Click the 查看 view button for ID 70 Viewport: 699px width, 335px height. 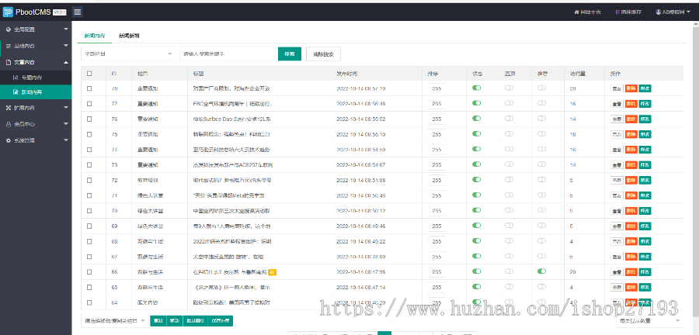click(617, 210)
